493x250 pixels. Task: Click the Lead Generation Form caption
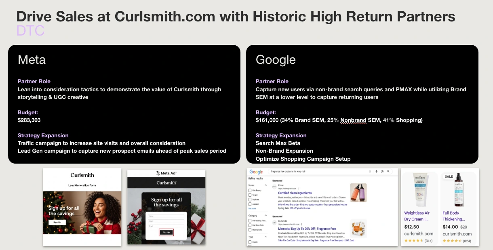pos(82,186)
